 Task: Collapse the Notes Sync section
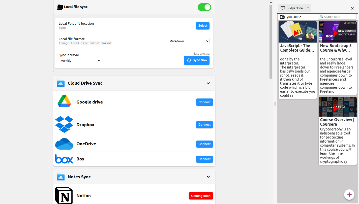point(208,177)
